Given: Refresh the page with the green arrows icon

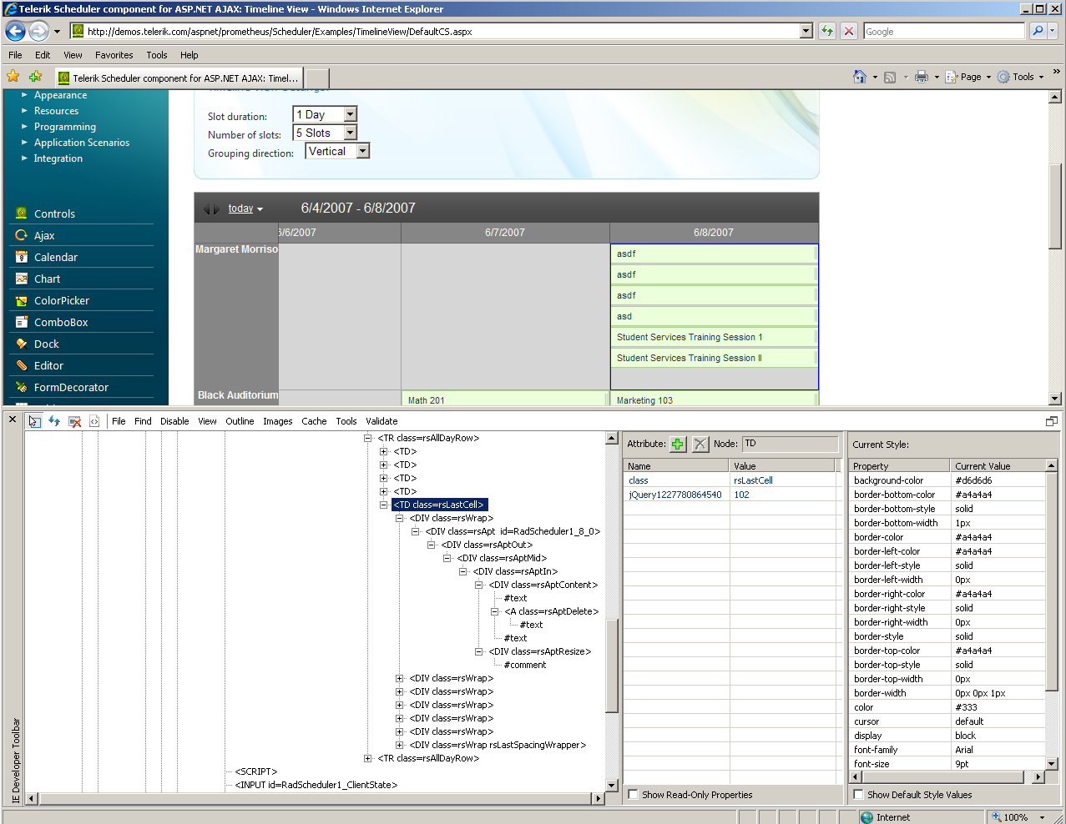Looking at the screenshot, I should point(826,31).
